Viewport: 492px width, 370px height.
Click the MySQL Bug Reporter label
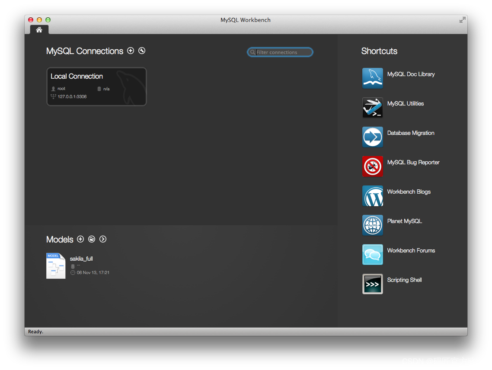(413, 163)
